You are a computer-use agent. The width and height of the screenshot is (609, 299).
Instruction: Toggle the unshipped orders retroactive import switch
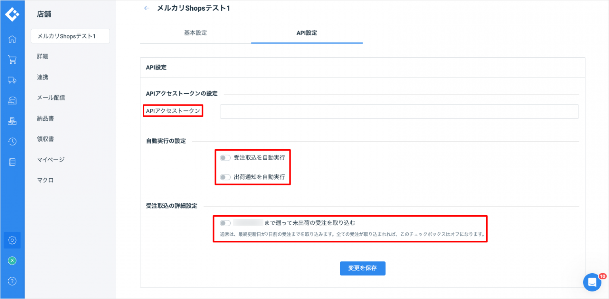(225, 223)
